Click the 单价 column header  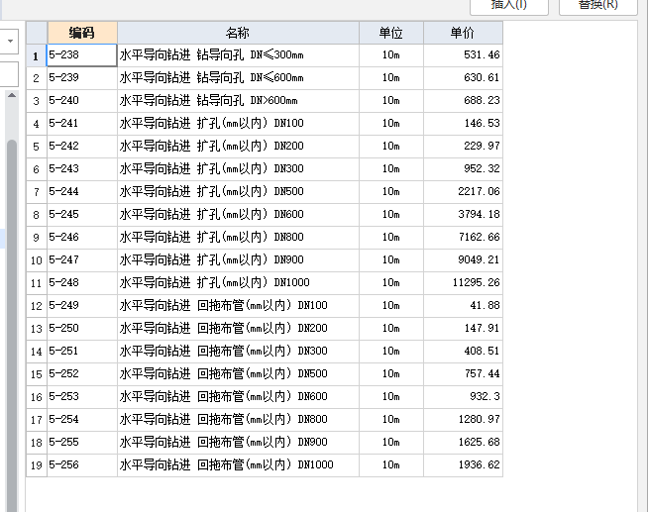click(x=463, y=33)
